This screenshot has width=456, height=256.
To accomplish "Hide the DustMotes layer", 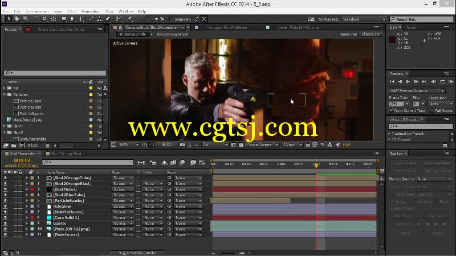I will (5, 189).
